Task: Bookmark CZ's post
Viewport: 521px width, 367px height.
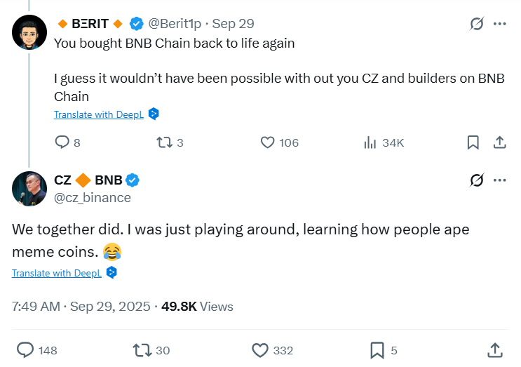Action: [x=377, y=349]
